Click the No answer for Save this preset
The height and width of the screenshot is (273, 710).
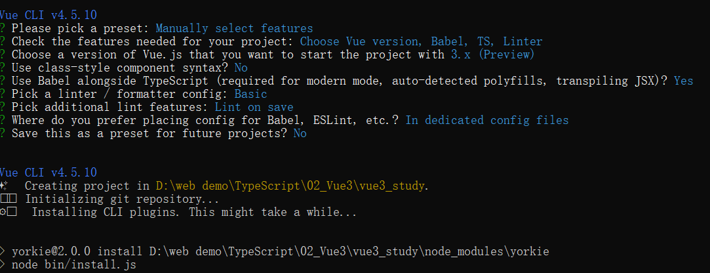(300, 133)
